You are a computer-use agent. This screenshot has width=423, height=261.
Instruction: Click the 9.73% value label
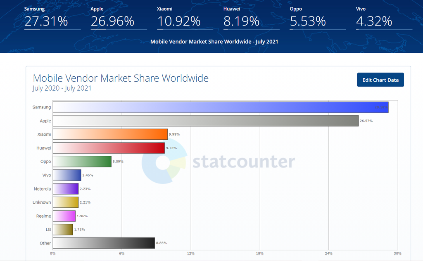tap(171, 148)
